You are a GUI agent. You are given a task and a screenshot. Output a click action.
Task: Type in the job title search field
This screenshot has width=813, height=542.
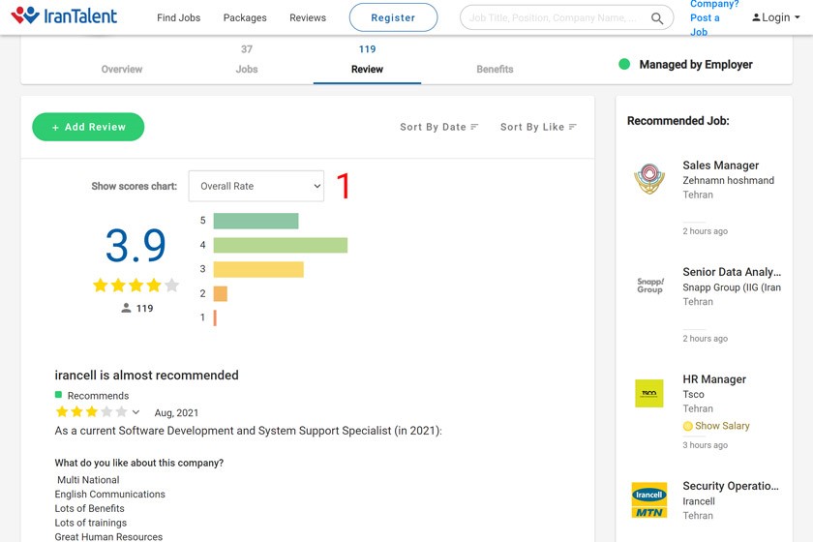pyautogui.click(x=554, y=17)
